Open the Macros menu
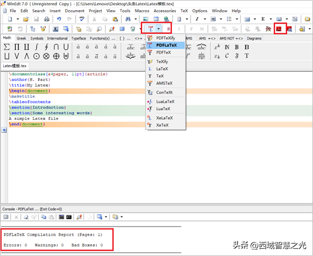The image size is (313, 256). click(x=142, y=11)
